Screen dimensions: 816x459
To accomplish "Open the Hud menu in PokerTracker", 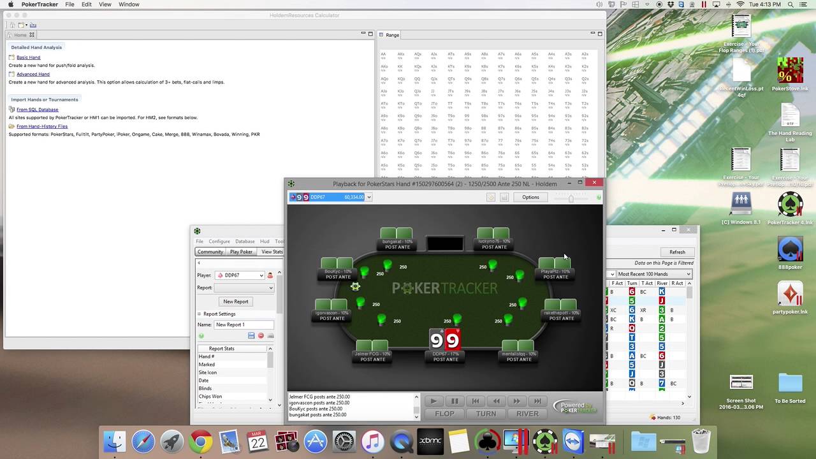I will [265, 242].
